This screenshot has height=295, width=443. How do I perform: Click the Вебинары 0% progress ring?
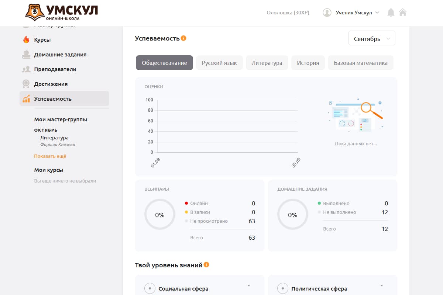159,214
